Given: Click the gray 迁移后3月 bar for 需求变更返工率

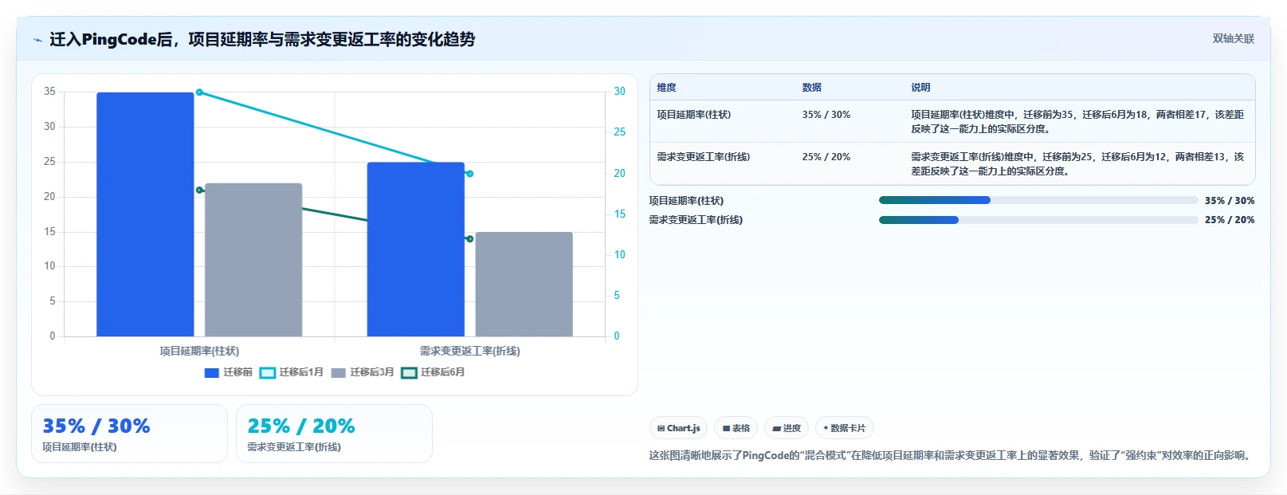Looking at the screenshot, I should [x=524, y=284].
